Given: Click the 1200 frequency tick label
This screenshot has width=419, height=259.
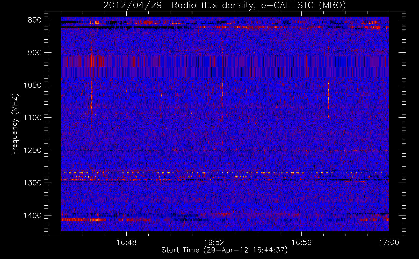Looking at the screenshot, I should (32, 150).
